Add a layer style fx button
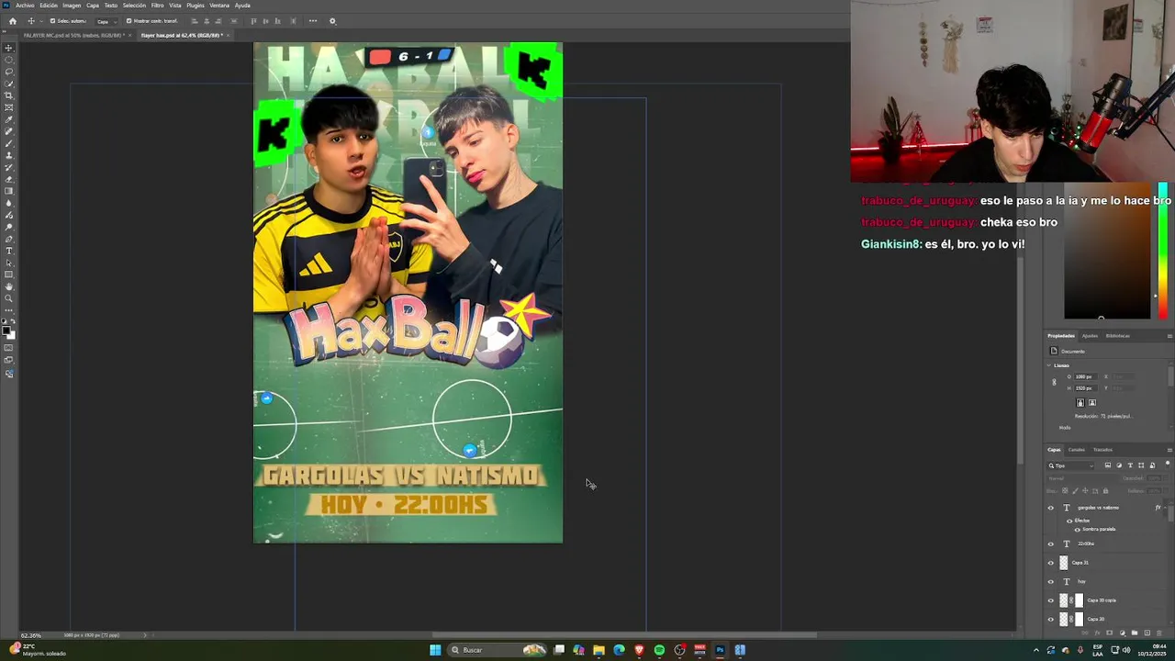This screenshot has width=1175, height=661. click(x=1097, y=633)
